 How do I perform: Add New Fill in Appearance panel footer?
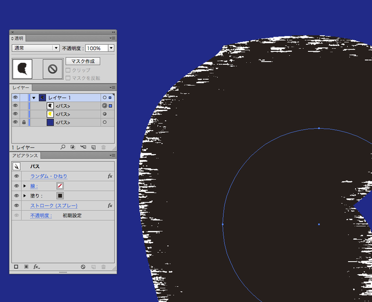pos(26,267)
